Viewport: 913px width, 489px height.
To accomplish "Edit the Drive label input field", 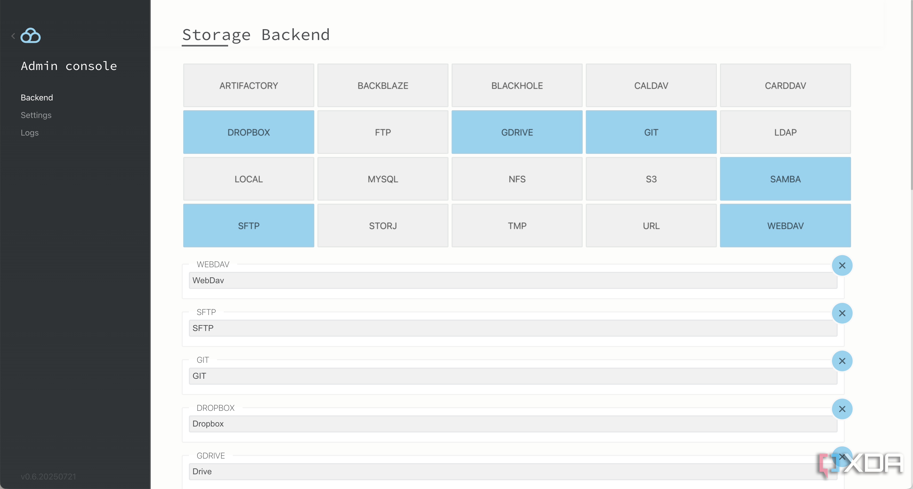I will point(513,472).
